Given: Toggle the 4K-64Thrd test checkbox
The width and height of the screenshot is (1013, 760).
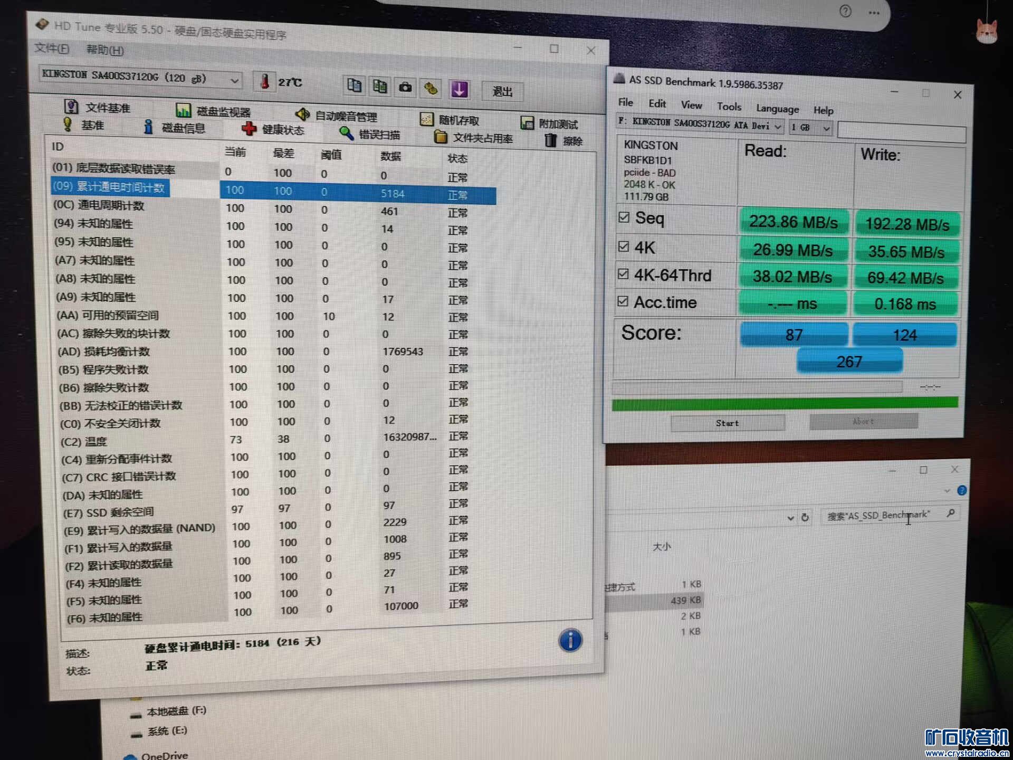Looking at the screenshot, I should (623, 274).
